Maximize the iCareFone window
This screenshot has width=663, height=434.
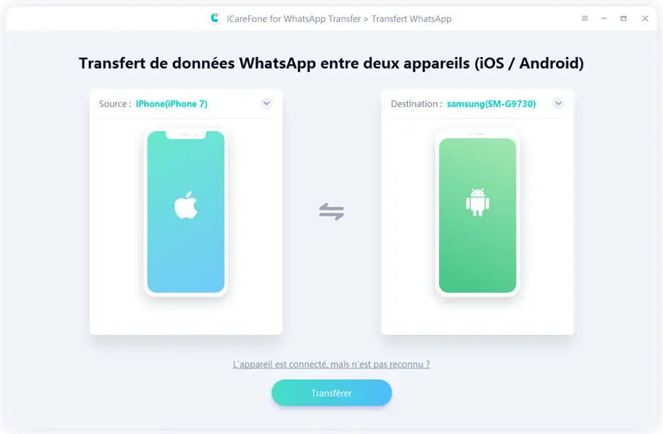coord(623,18)
